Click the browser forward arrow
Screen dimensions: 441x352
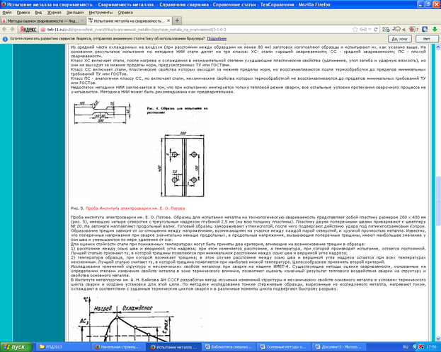pyautogui.click(x=12, y=29)
